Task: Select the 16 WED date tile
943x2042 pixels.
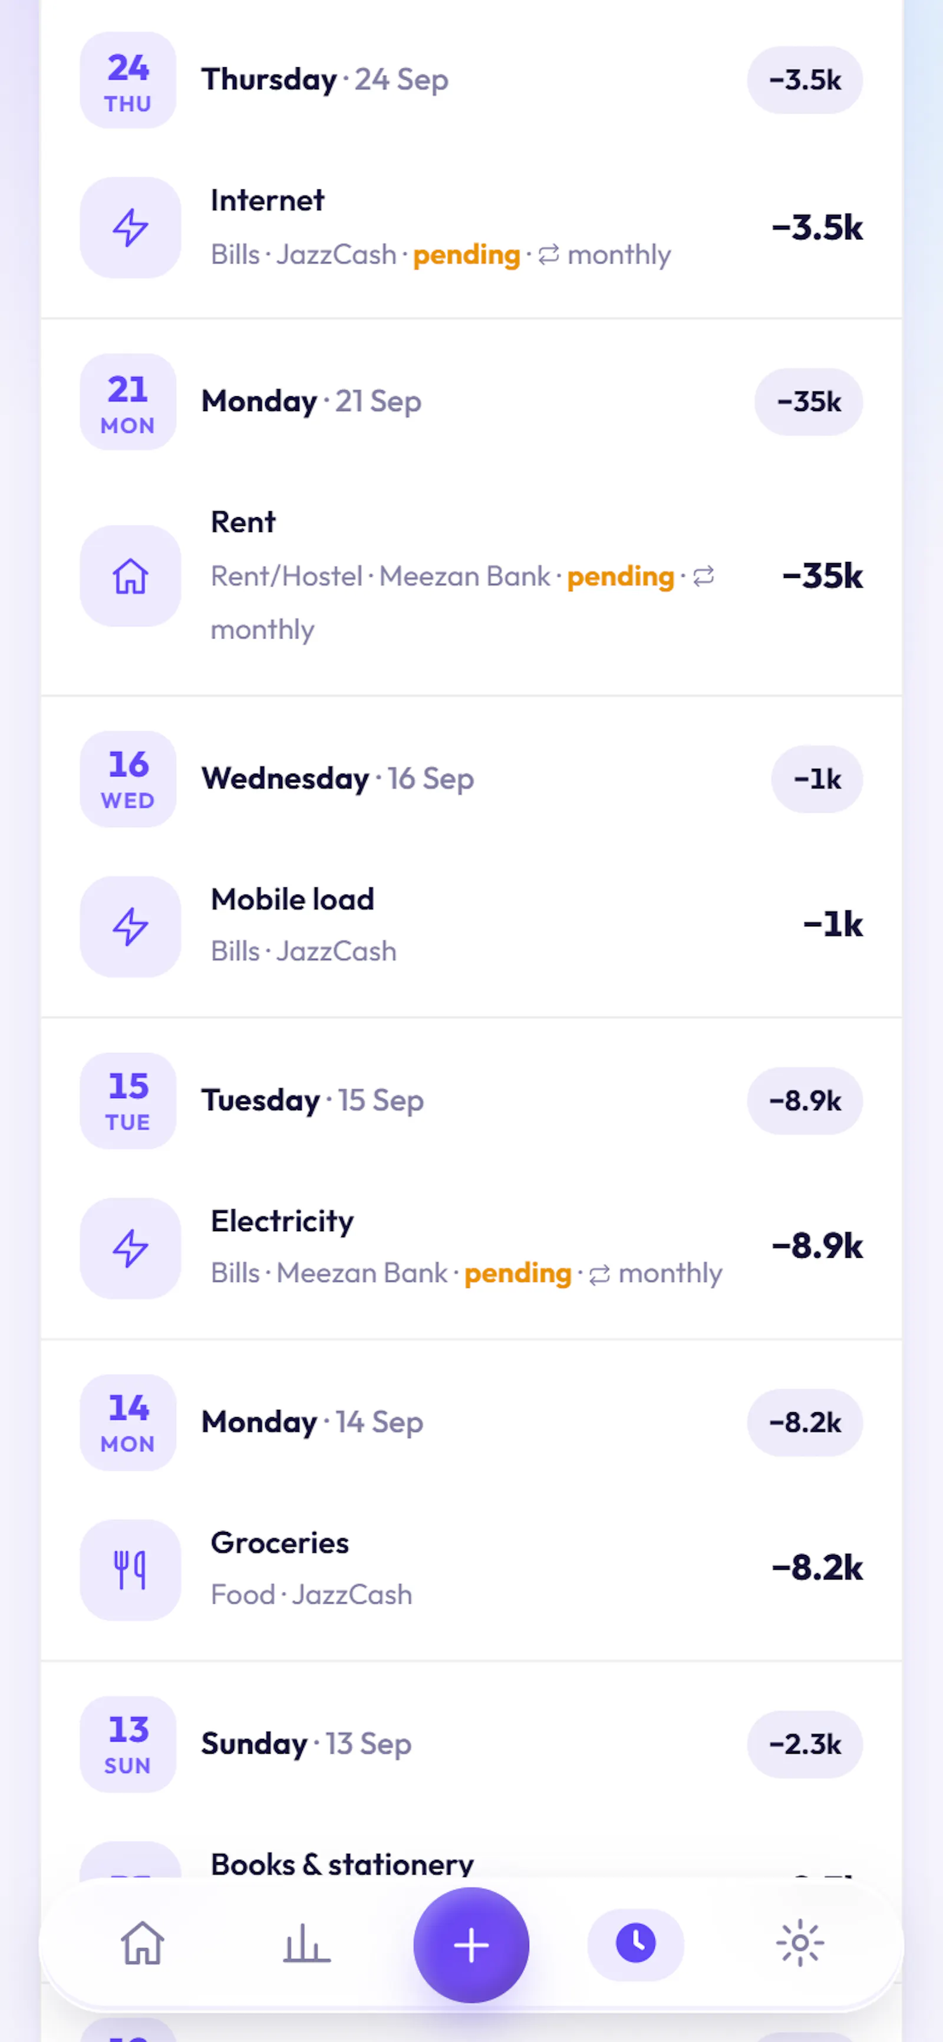Action: tap(128, 779)
